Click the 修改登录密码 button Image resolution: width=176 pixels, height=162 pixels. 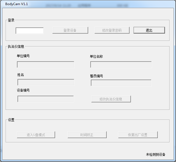click(x=112, y=30)
